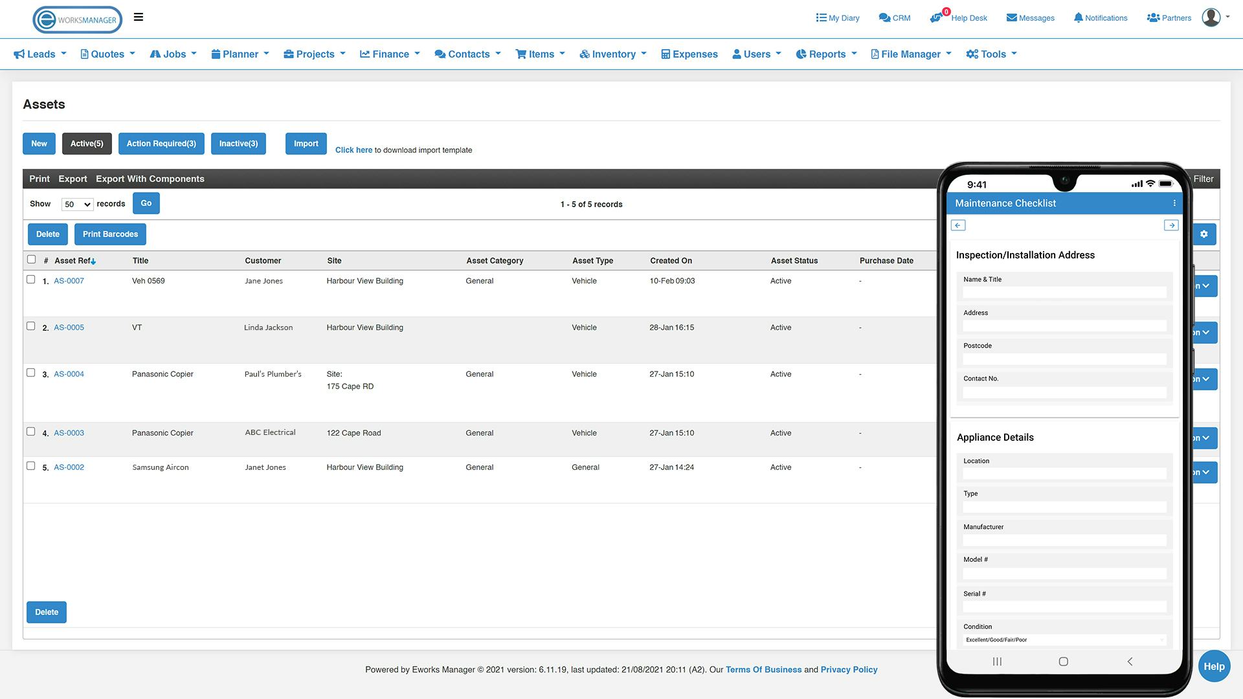Image resolution: width=1243 pixels, height=699 pixels.
Task: Expand the Tools menu dropdown
Action: 991,54
